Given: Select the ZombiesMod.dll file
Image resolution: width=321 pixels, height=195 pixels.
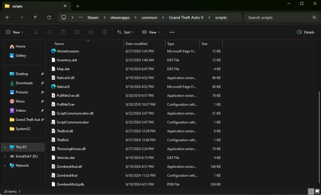Looking at the screenshot, I should [69, 167].
